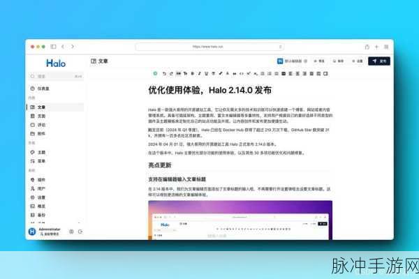This screenshot has height=279, width=419.
Task: Apply text highlight marker
Action: [221, 74]
